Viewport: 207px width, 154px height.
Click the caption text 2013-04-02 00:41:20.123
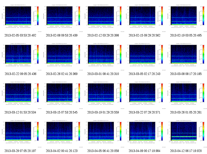[x=62, y=151]
